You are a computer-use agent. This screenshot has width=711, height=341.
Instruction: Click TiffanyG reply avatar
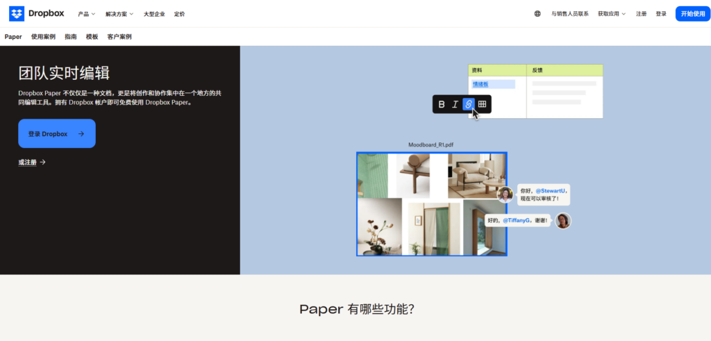click(x=563, y=221)
